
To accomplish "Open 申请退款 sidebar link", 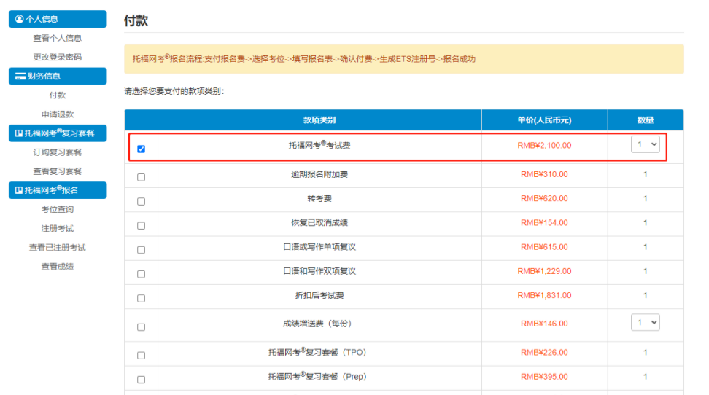I will click(57, 114).
